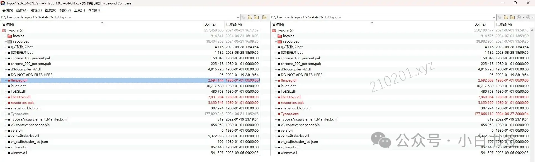The width and height of the screenshot is (535, 162).
Task: Sort left pane by 已修改(M) column header
Action: pyautogui.click(x=234, y=24)
